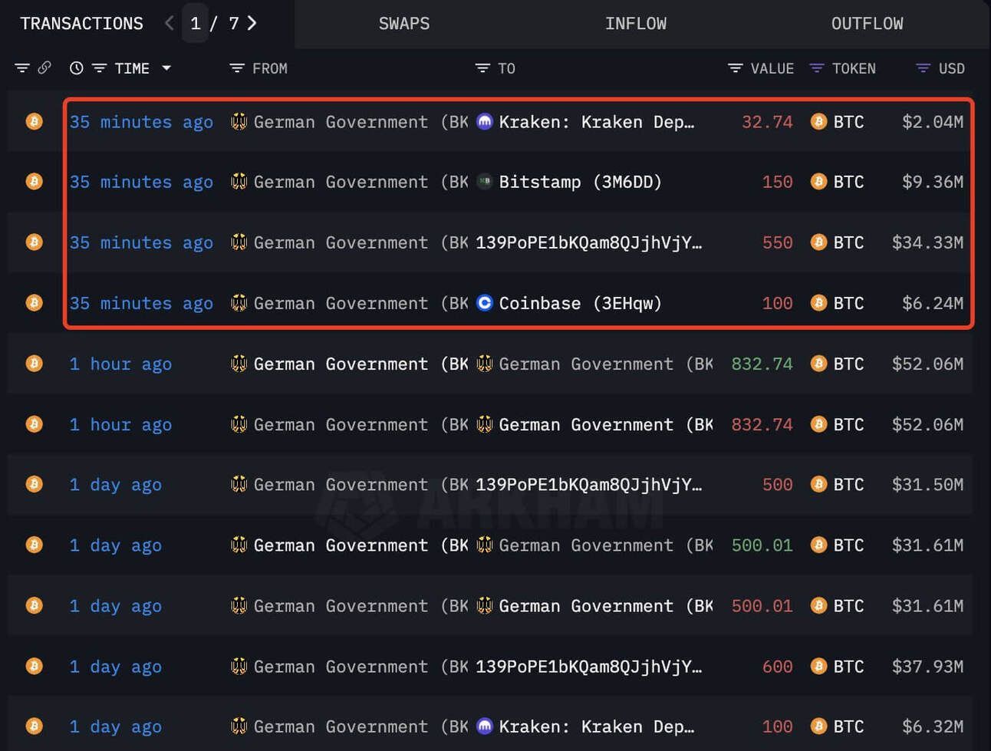Toggle the TIME sort arrow
The height and width of the screenshot is (751, 991).
point(166,68)
